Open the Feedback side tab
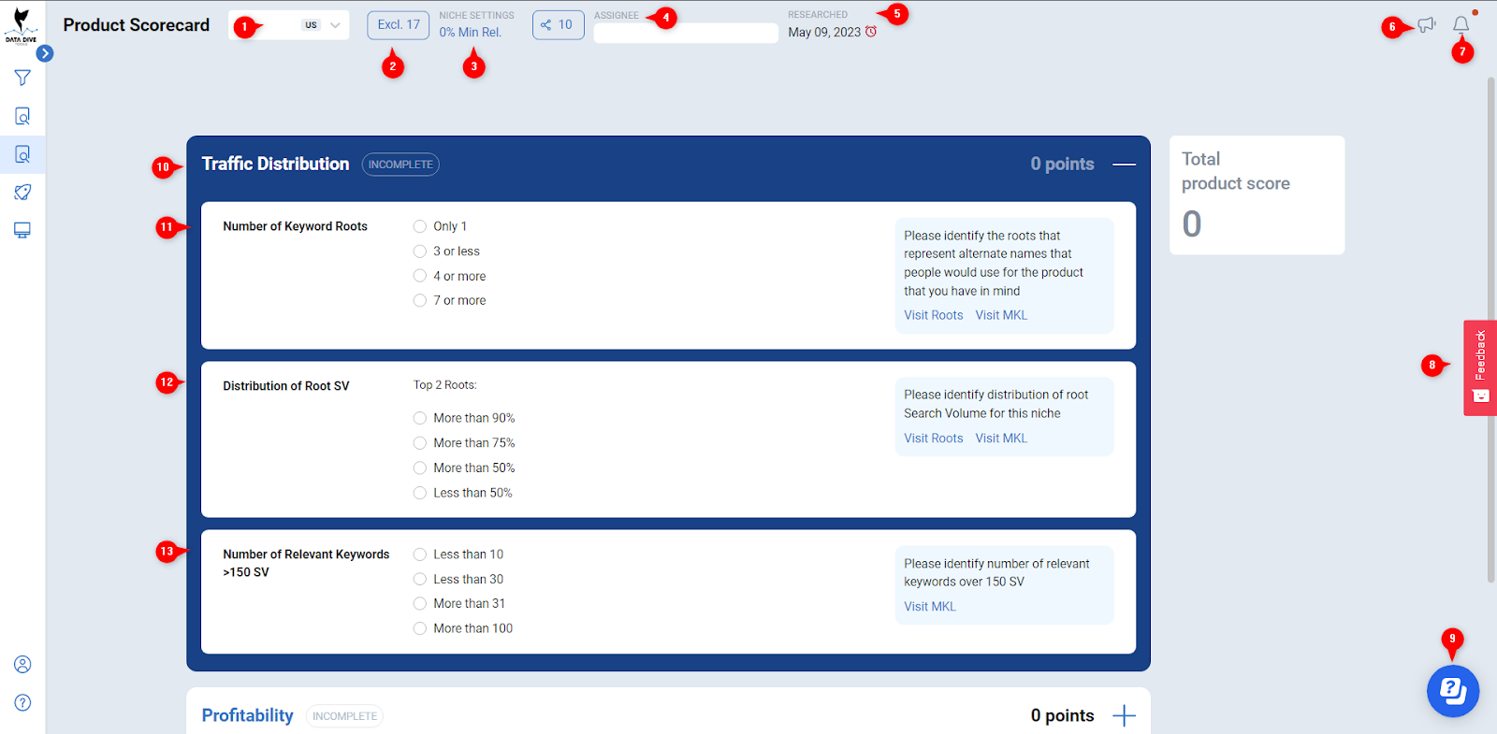The height and width of the screenshot is (734, 1497). [1480, 367]
